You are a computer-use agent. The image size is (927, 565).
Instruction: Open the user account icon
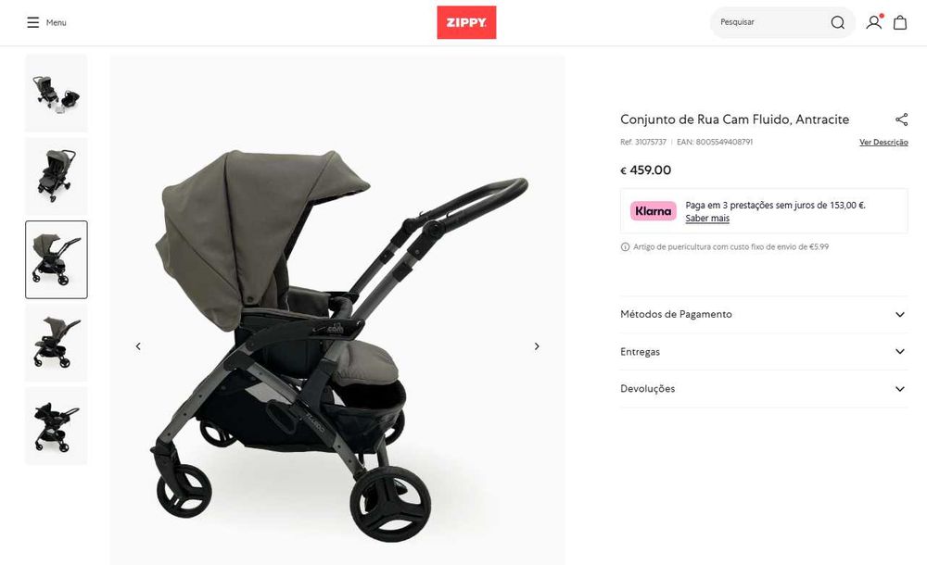tap(874, 22)
